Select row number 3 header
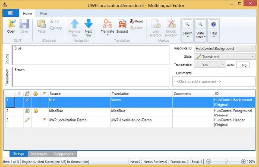This screenshot has height=167, width=259. point(10,122)
